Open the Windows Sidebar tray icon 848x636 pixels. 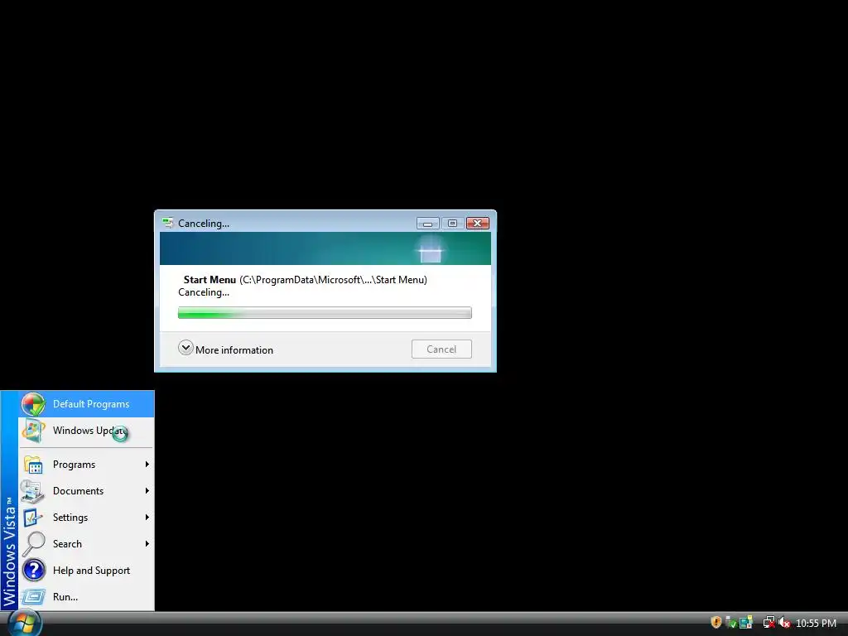pyautogui.click(x=746, y=623)
